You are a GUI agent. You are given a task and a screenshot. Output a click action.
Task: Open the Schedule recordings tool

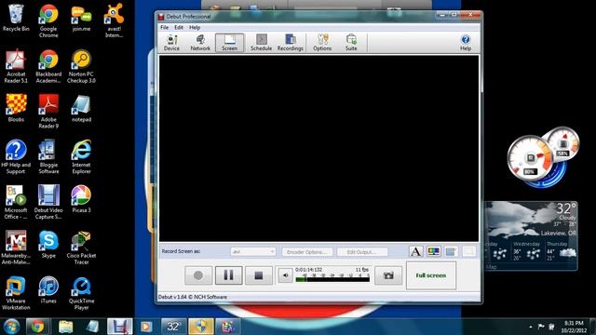point(261,43)
